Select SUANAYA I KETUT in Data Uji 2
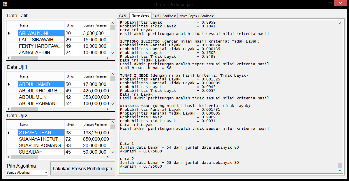This screenshot has width=349, height=181. point(41,139)
